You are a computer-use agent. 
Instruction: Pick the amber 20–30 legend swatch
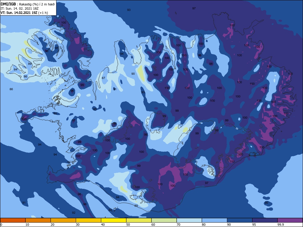point(63,220)
